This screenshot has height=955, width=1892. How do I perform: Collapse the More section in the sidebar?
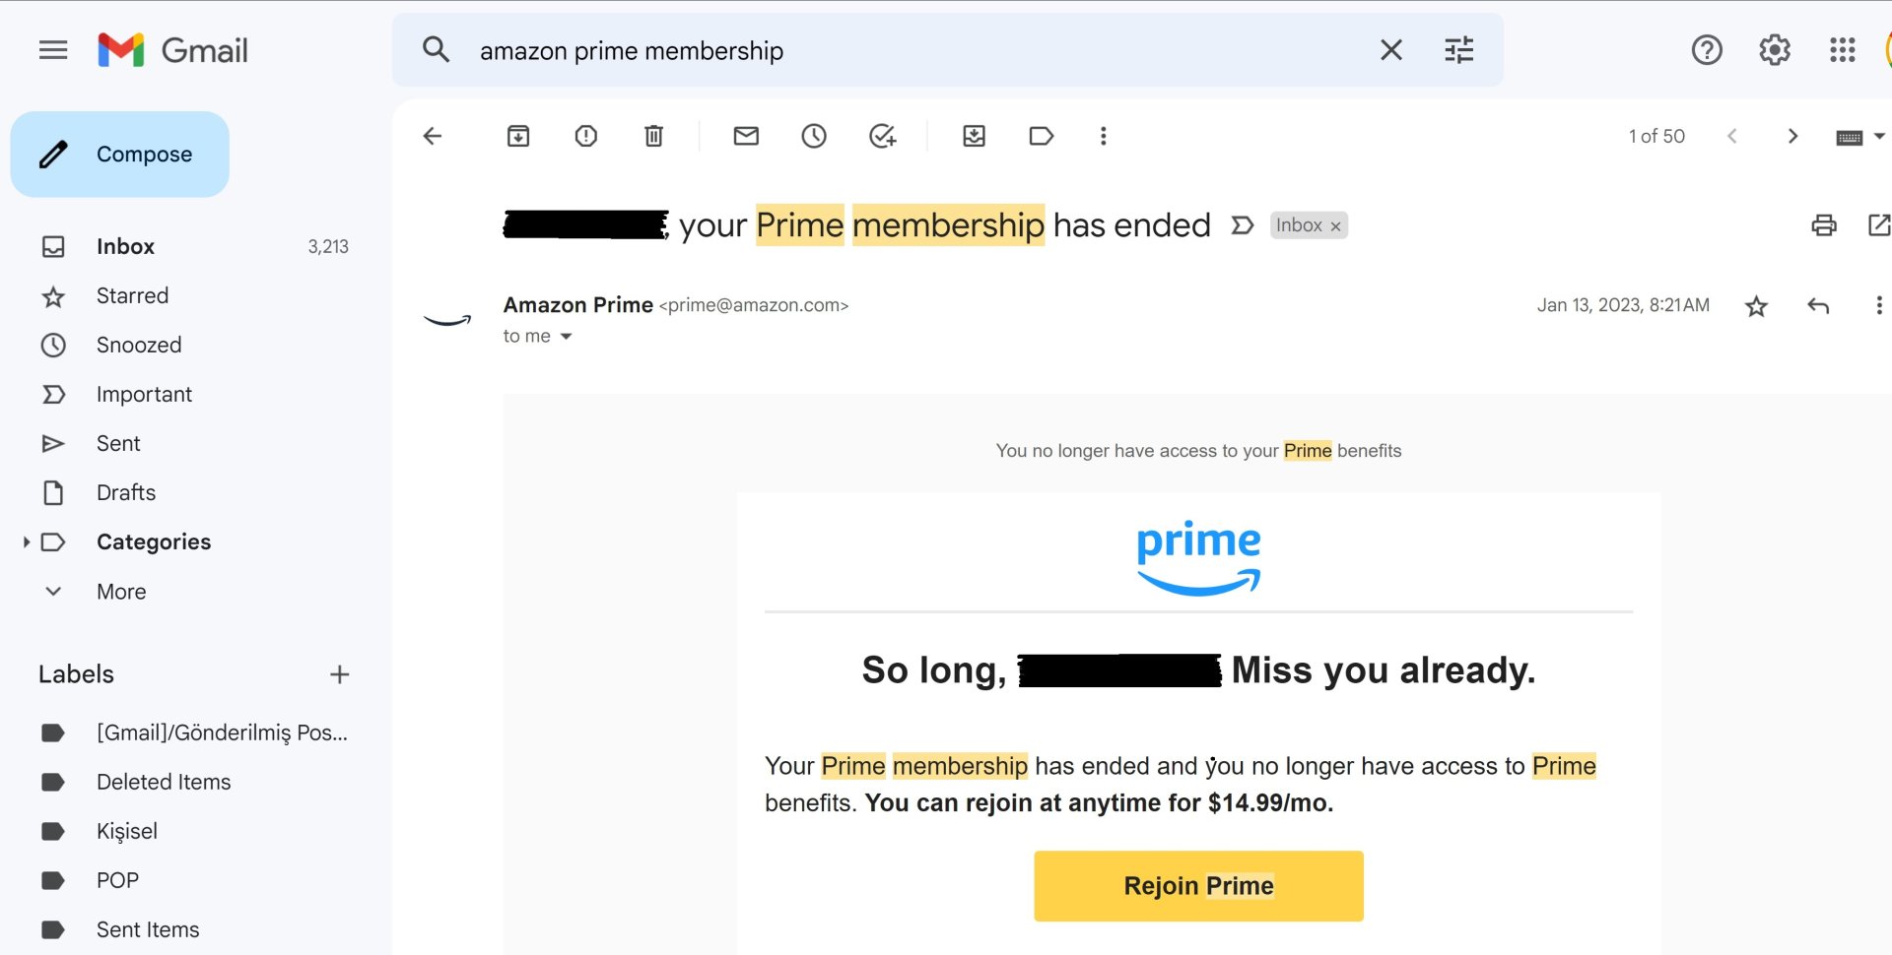(52, 591)
